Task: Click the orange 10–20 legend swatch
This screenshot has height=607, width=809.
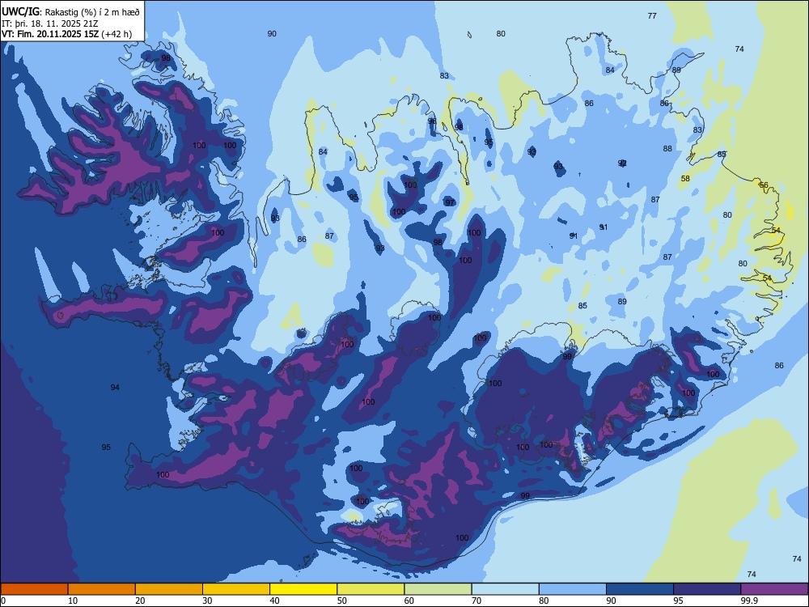Action: pos(102,589)
